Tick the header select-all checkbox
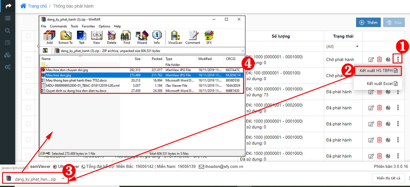This screenshot has height=187, width=410. click(28, 36)
